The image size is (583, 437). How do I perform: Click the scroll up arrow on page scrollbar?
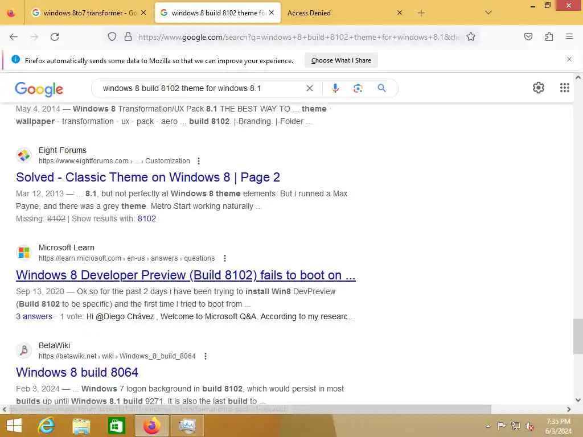578,77
